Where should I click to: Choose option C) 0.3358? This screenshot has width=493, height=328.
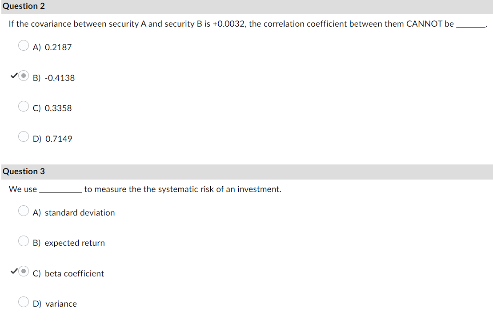[23, 106]
